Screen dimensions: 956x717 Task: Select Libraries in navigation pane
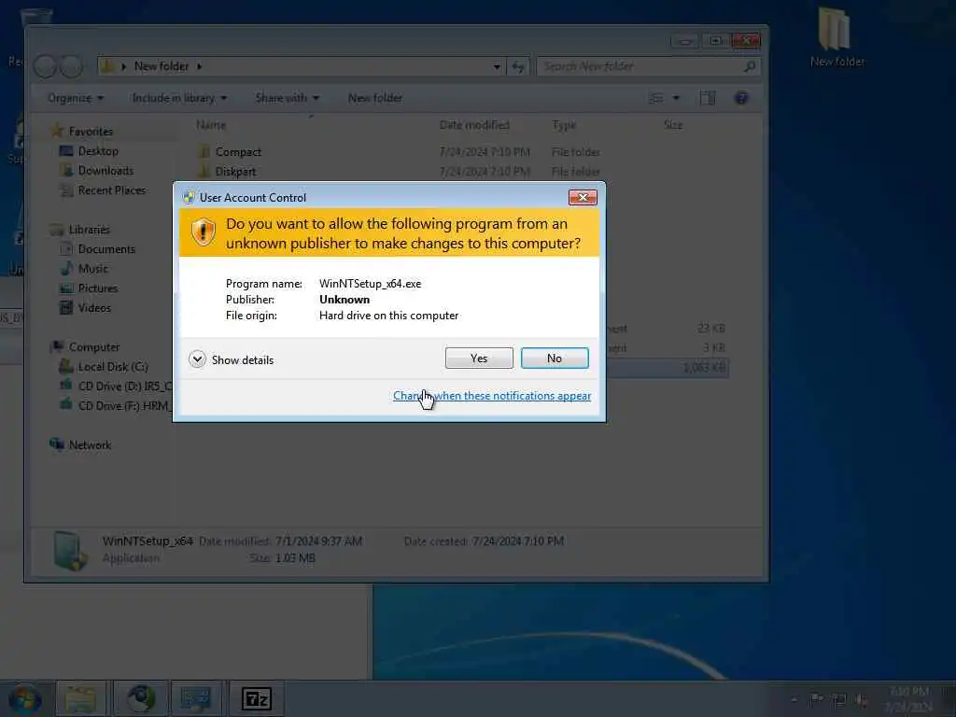coord(89,230)
